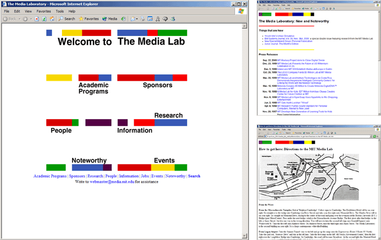Click the Mail envelope toolbar icon
This screenshot has width=381, height=240.
tap(133, 19)
